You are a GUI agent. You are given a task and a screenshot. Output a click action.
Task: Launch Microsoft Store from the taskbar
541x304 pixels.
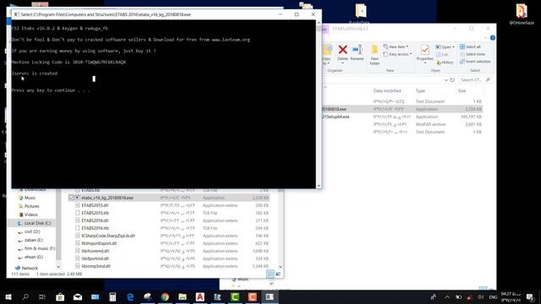pyautogui.click(x=60, y=296)
